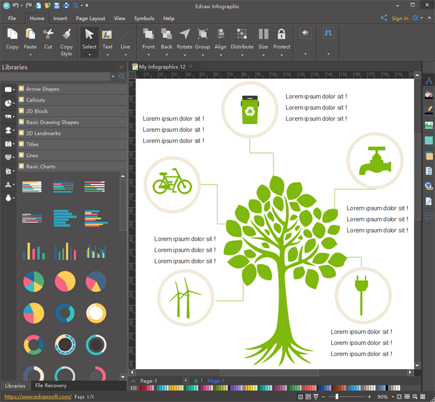Add a new page with plus button
Screen dimensions: 435x402
tap(196, 381)
